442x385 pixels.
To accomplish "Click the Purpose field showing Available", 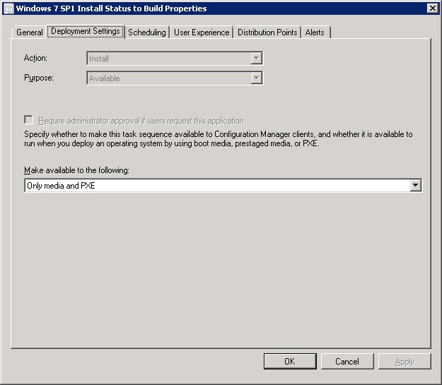I will point(168,78).
